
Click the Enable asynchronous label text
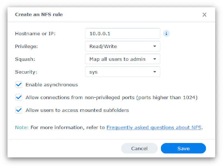pos(52,85)
